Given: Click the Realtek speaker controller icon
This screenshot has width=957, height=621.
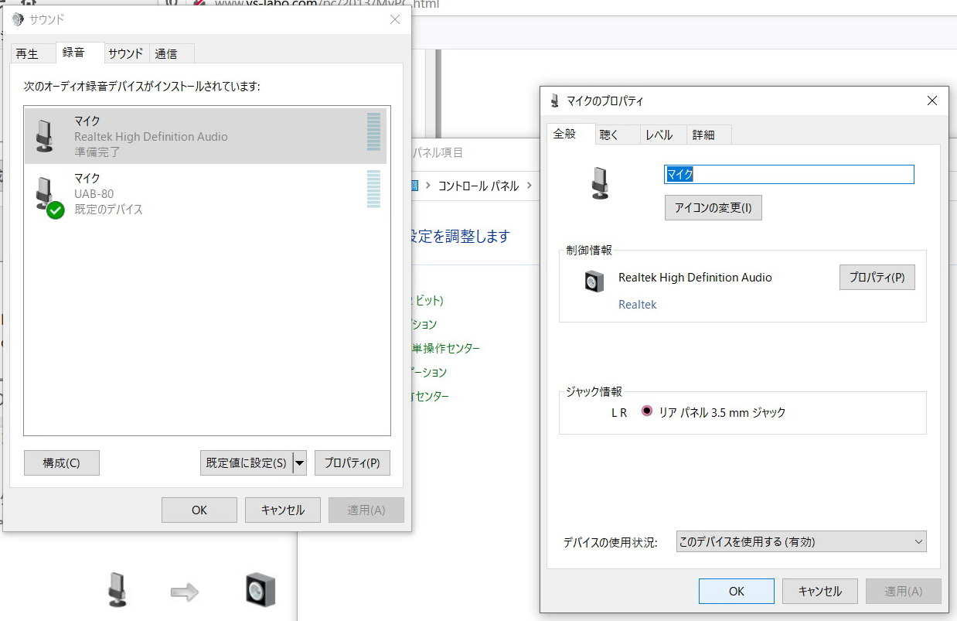Looking at the screenshot, I should [x=593, y=281].
